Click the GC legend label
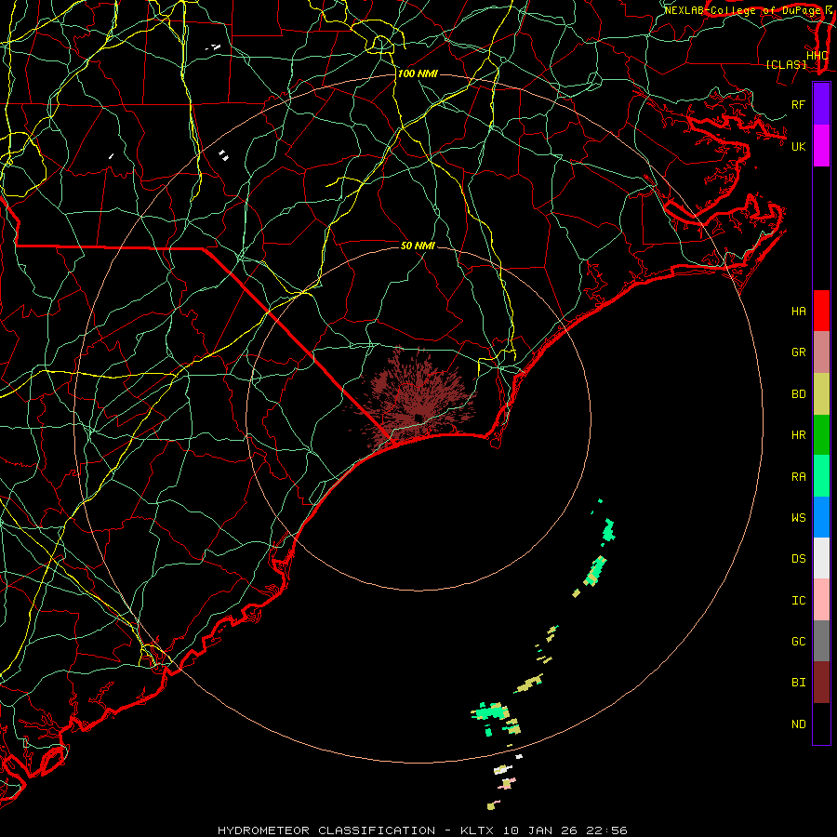Image resolution: width=837 pixels, height=837 pixels. coord(798,642)
